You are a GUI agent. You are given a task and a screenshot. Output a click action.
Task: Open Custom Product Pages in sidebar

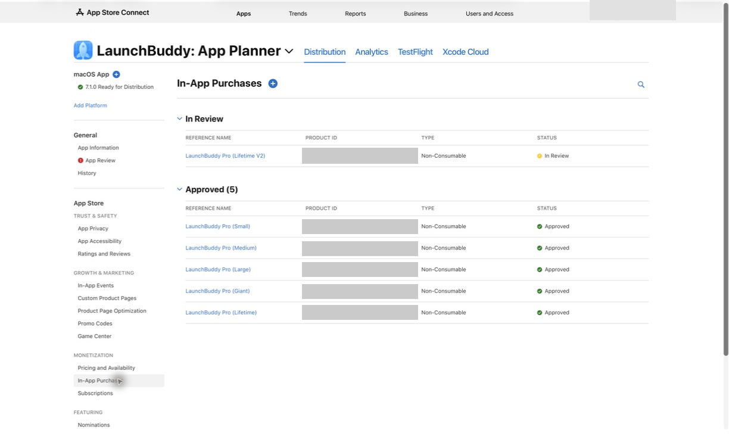coord(107,298)
